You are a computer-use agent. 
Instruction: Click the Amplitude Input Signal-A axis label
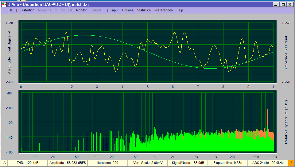click(9, 52)
